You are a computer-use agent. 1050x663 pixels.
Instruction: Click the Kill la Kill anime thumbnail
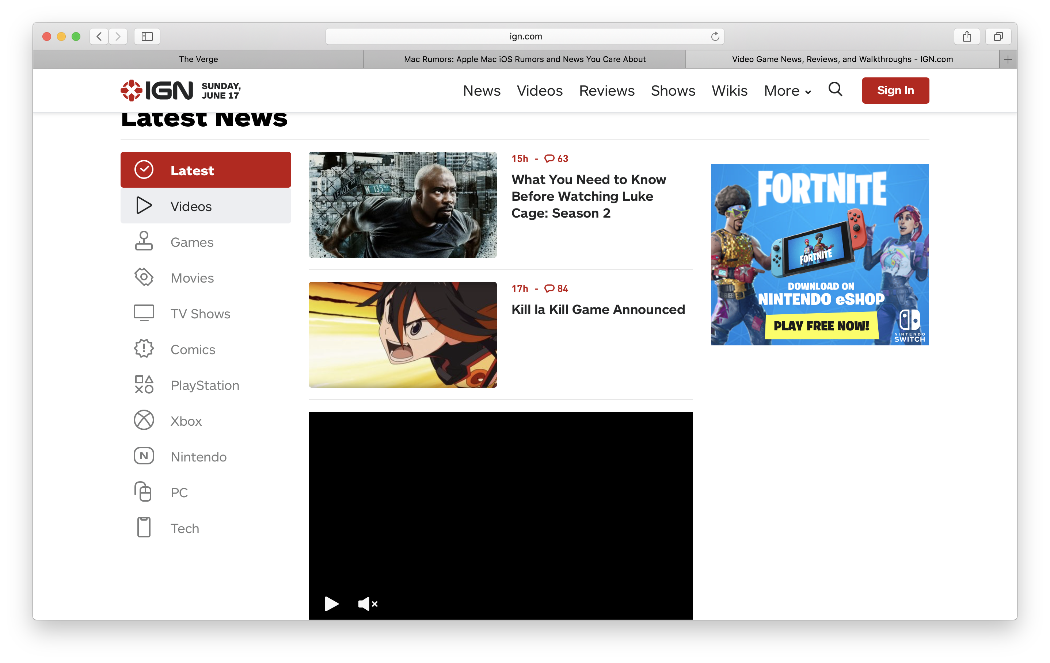(403, 334)
